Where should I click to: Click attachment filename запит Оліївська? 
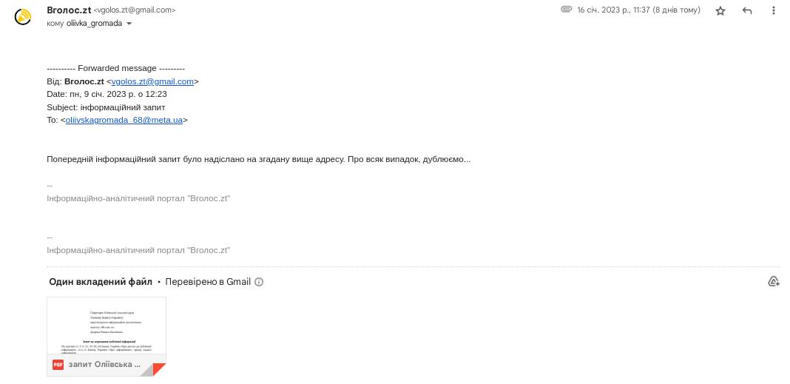(x=104, y=365)
